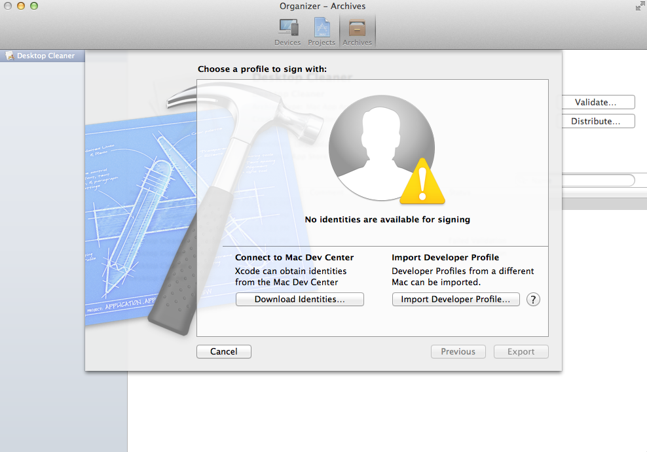The height and width of the screenshot is (452, 647).
Task: Click 'No identities are available for signing'
Action: [388, 220]
